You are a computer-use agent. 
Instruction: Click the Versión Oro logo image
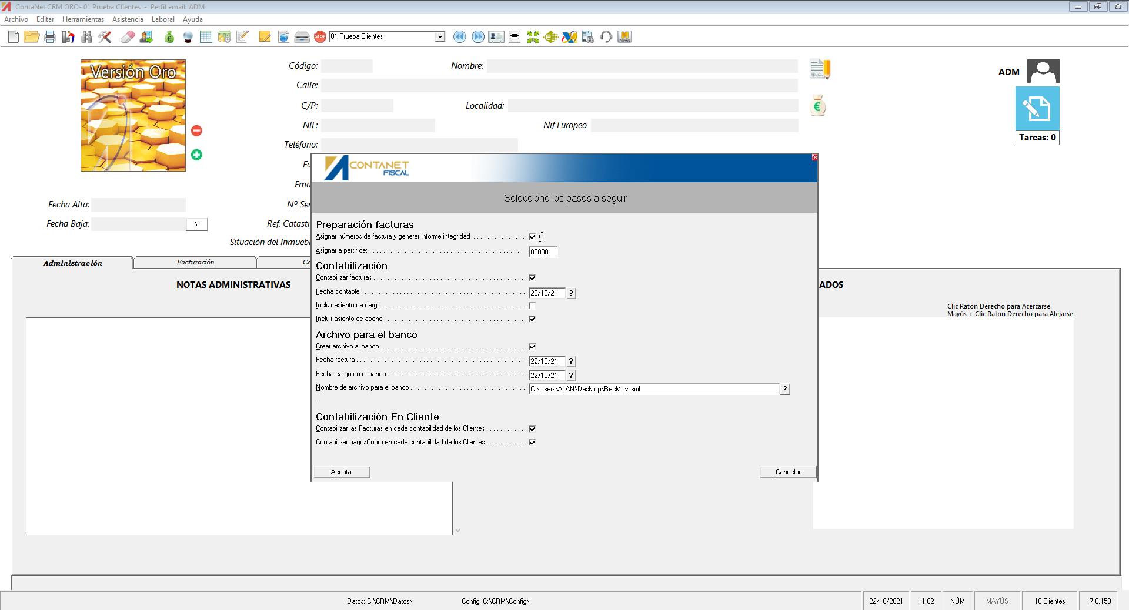coord(133,115)
